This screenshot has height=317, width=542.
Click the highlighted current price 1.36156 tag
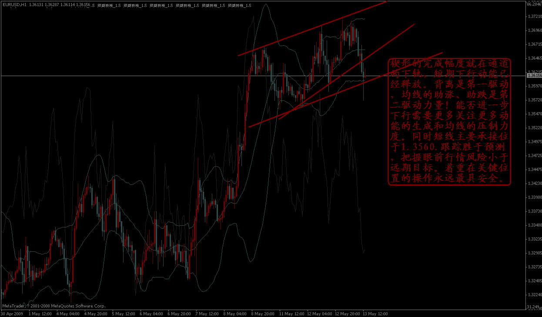pos(534,76)
